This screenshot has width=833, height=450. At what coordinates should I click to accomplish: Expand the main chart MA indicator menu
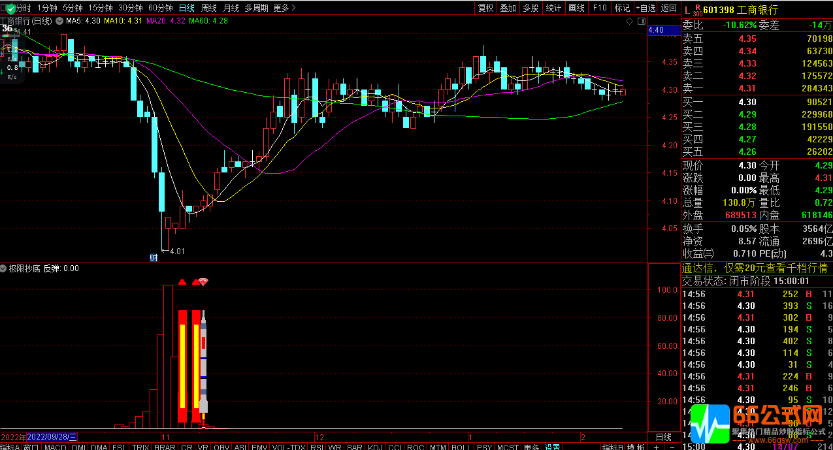[x=59, y=21]
